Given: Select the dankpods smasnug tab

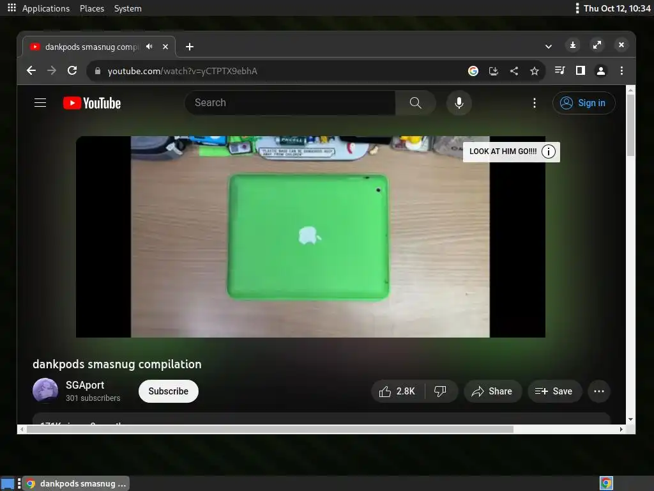Looking at the screenshot, I should (99, 47).
